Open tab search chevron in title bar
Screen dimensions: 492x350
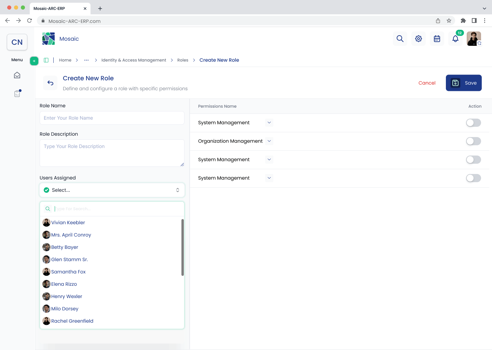[x=484, y=9]
